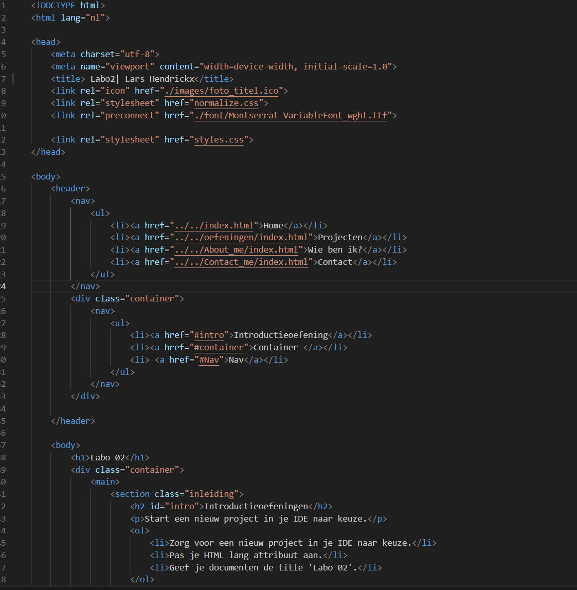
Task: Open the ./images/foto_titel.ico link path
Action: 222,91
